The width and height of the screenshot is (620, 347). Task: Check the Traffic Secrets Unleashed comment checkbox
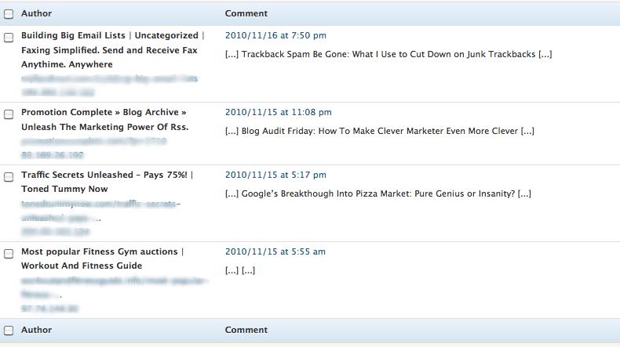pyautogui.click(x=9, y=177)
